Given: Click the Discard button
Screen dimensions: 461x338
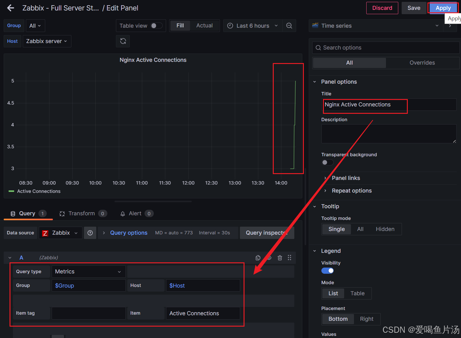Looking at the screenshot, I should [382, 8].
